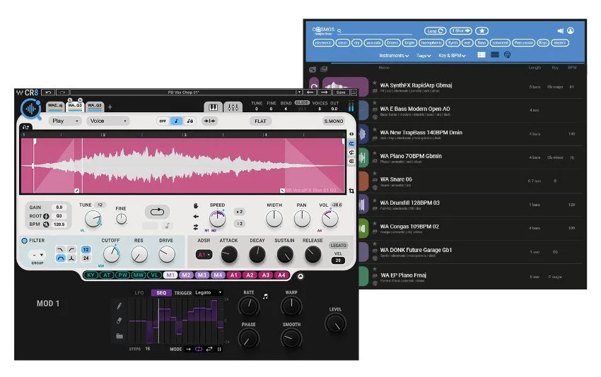The image size is (601, 377).
Task: Click the CR8 redo arrow icon
Action: pyautogui.click(x=63, y=92)
